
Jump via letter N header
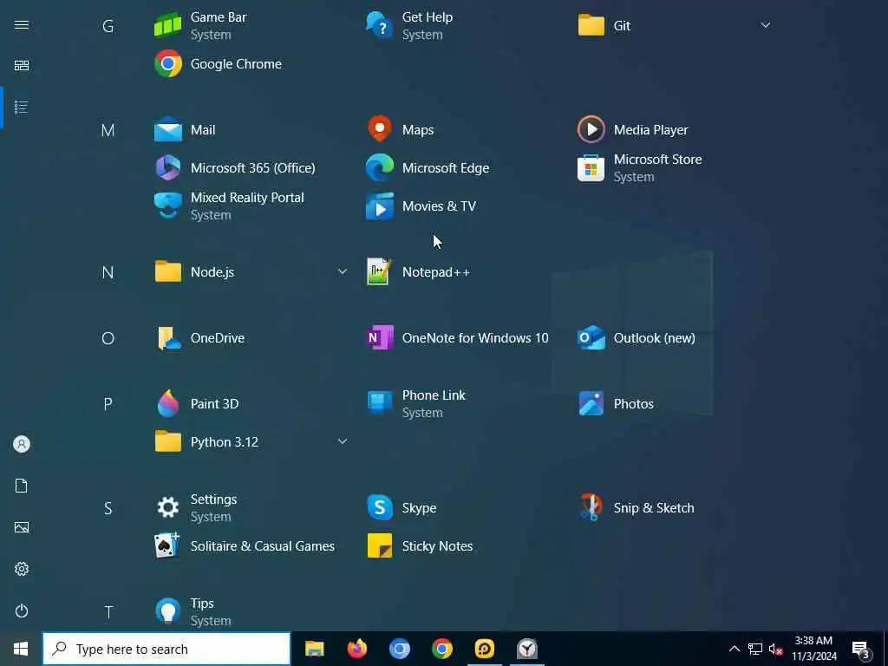click(108, 272)
